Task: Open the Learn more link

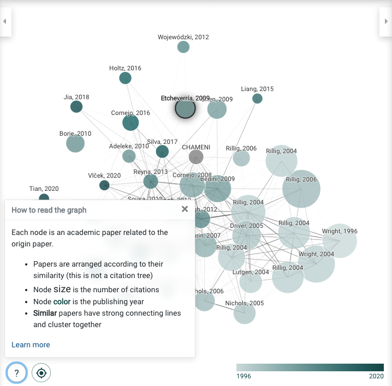Action: (31, 345)
